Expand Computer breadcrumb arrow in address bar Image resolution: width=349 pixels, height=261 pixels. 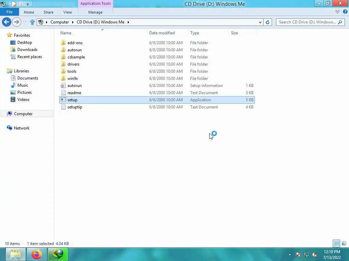pos(73,22)
